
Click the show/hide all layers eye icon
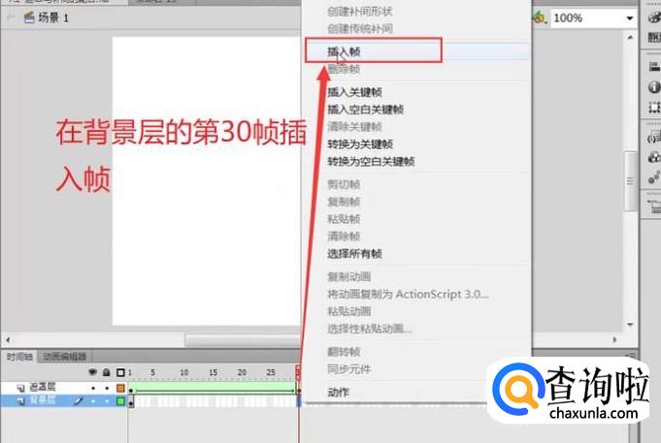94,372
